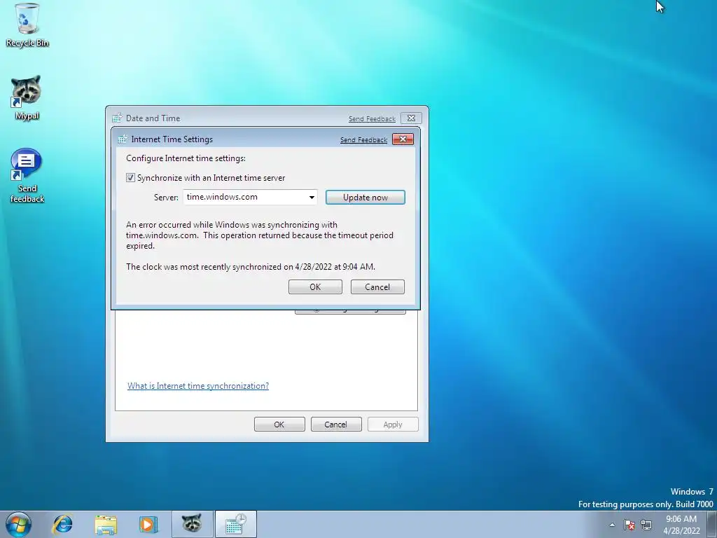Click Send Feedback in Date and Time window
This screenshot has height=538, width=717.
coord(372,119)
